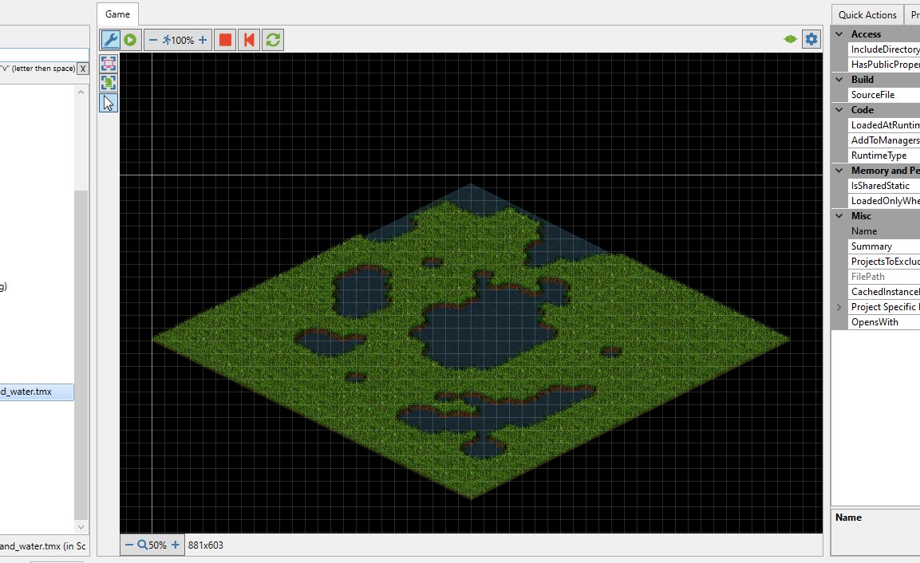The height and width of the screenshot is (563, 920).
Task: Switch to the Game tab
Action: click(x=117, y=14)
